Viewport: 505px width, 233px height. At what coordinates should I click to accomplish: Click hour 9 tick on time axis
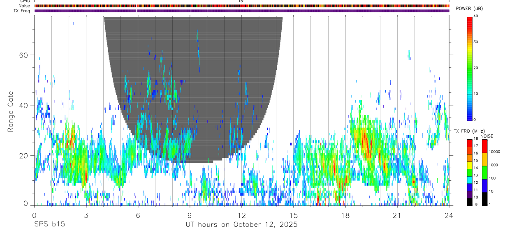point(190,215)
